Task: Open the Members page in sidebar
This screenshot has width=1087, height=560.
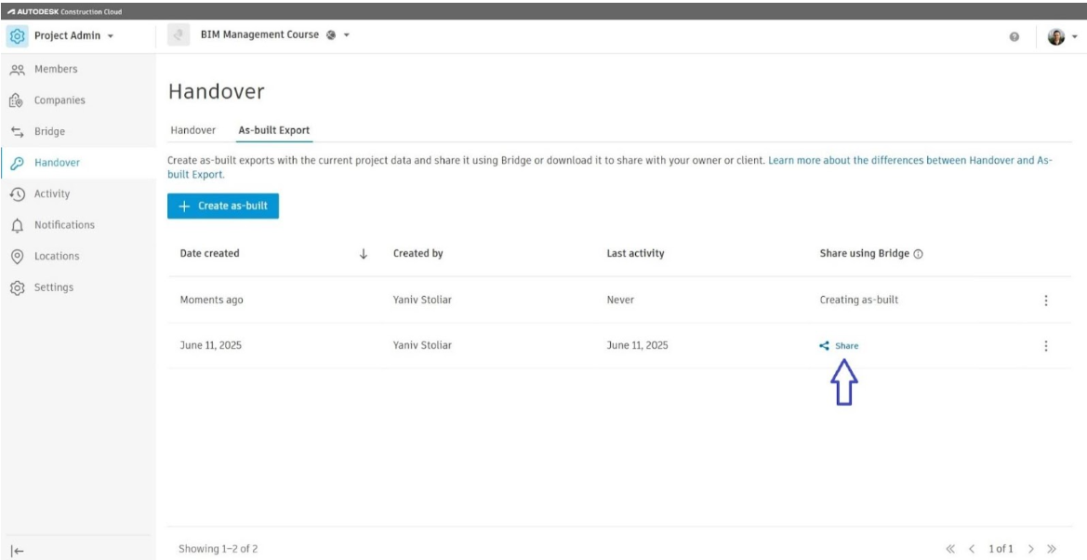Action: pyautogui.click(x=56, y=70)
